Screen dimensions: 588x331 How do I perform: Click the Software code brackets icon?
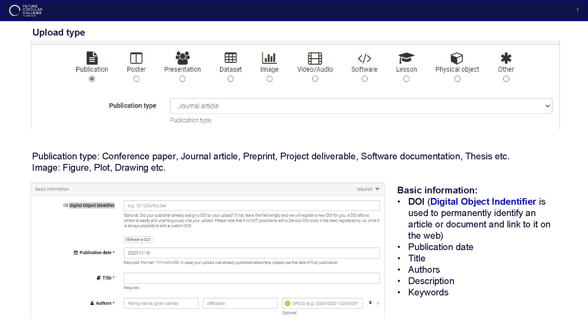364,58
